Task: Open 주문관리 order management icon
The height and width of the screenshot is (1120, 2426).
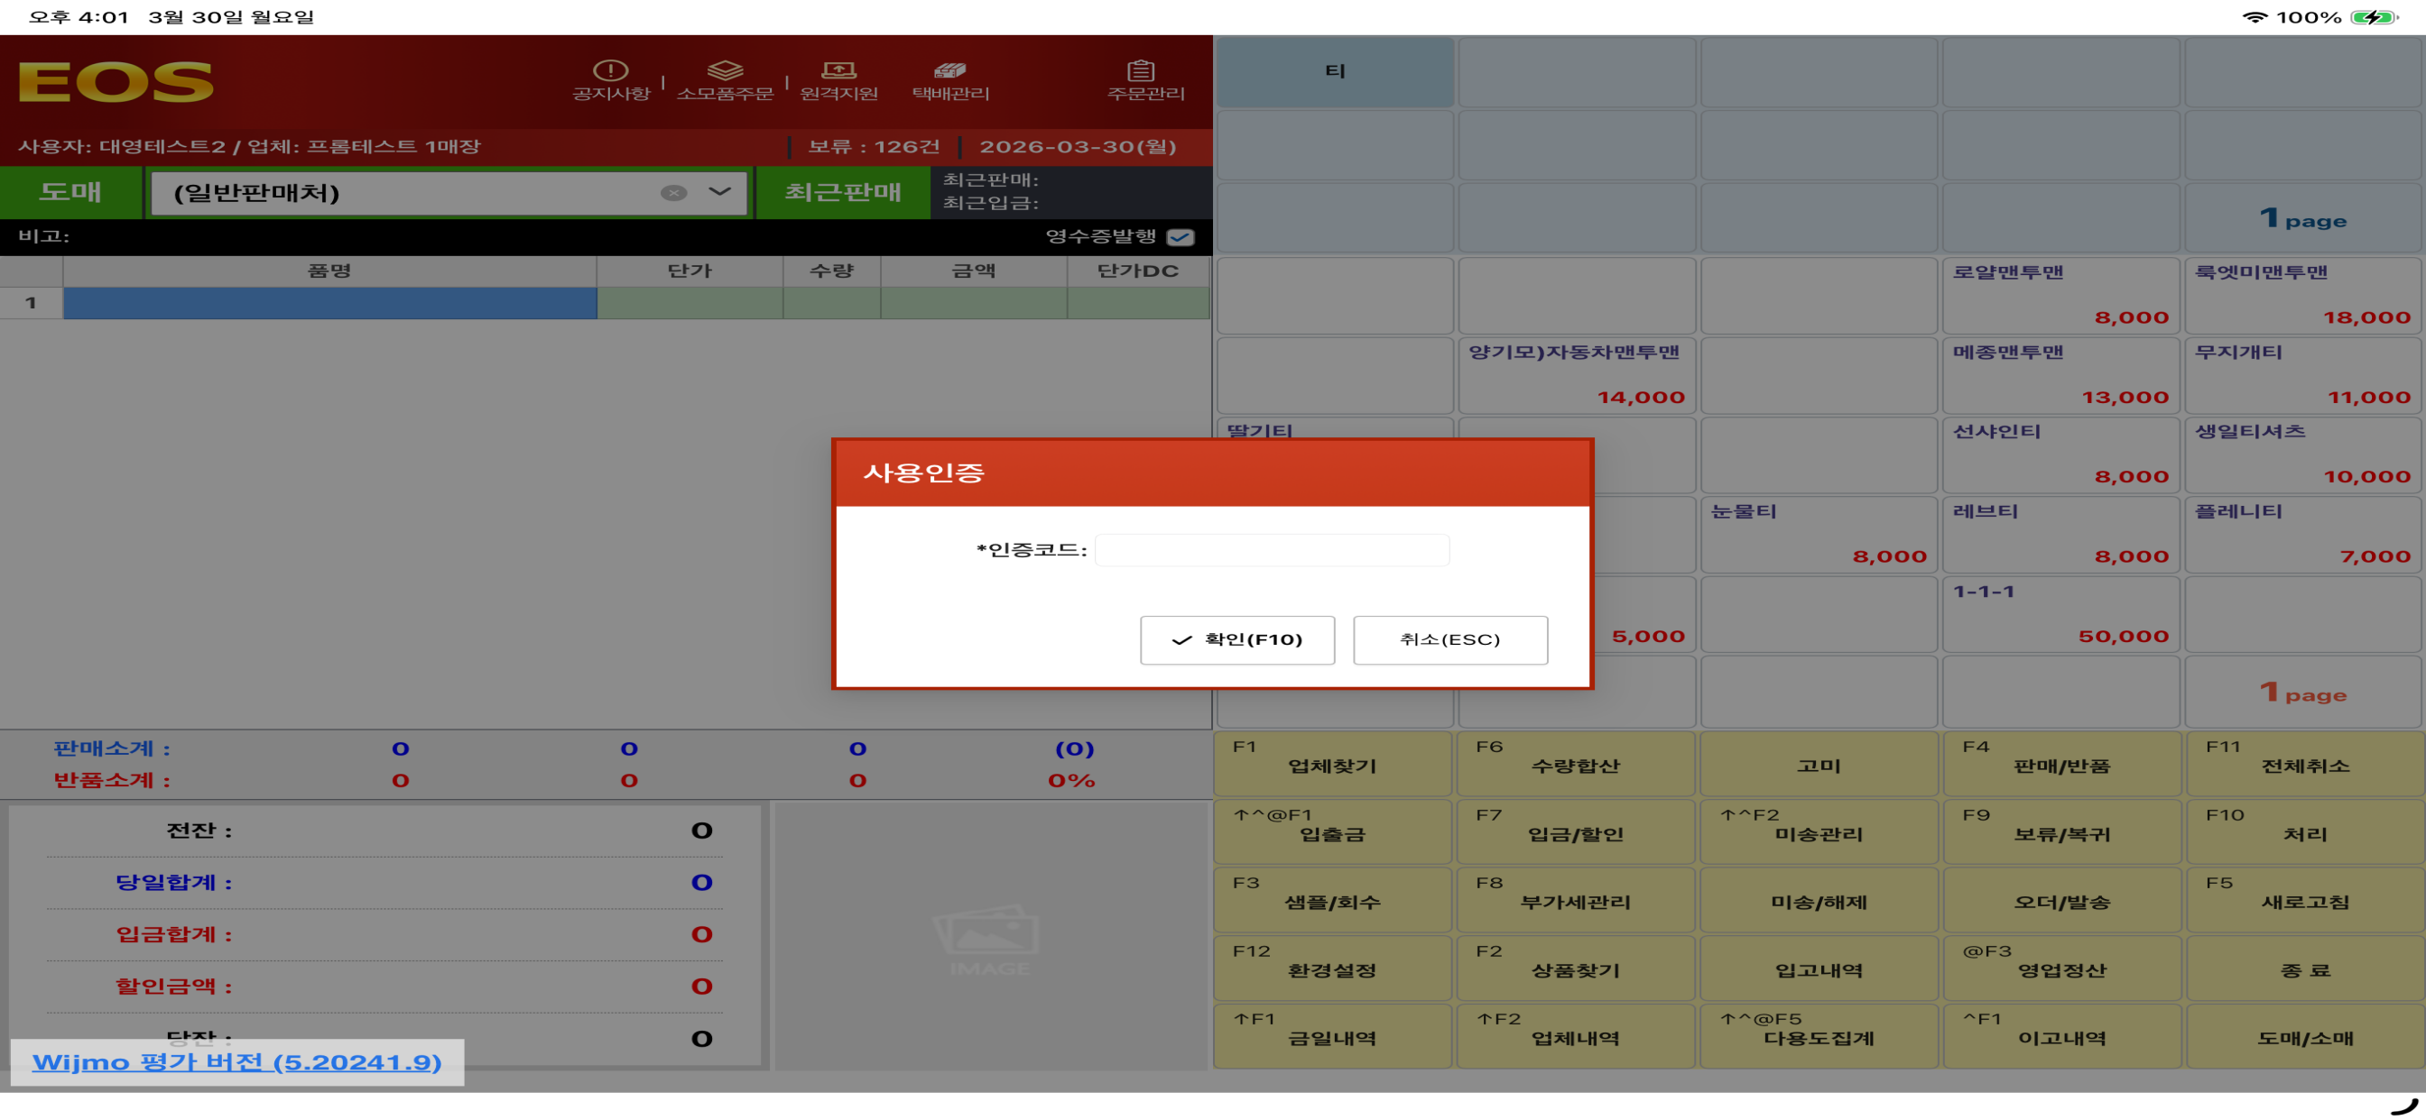Action: coord(1145,81)
